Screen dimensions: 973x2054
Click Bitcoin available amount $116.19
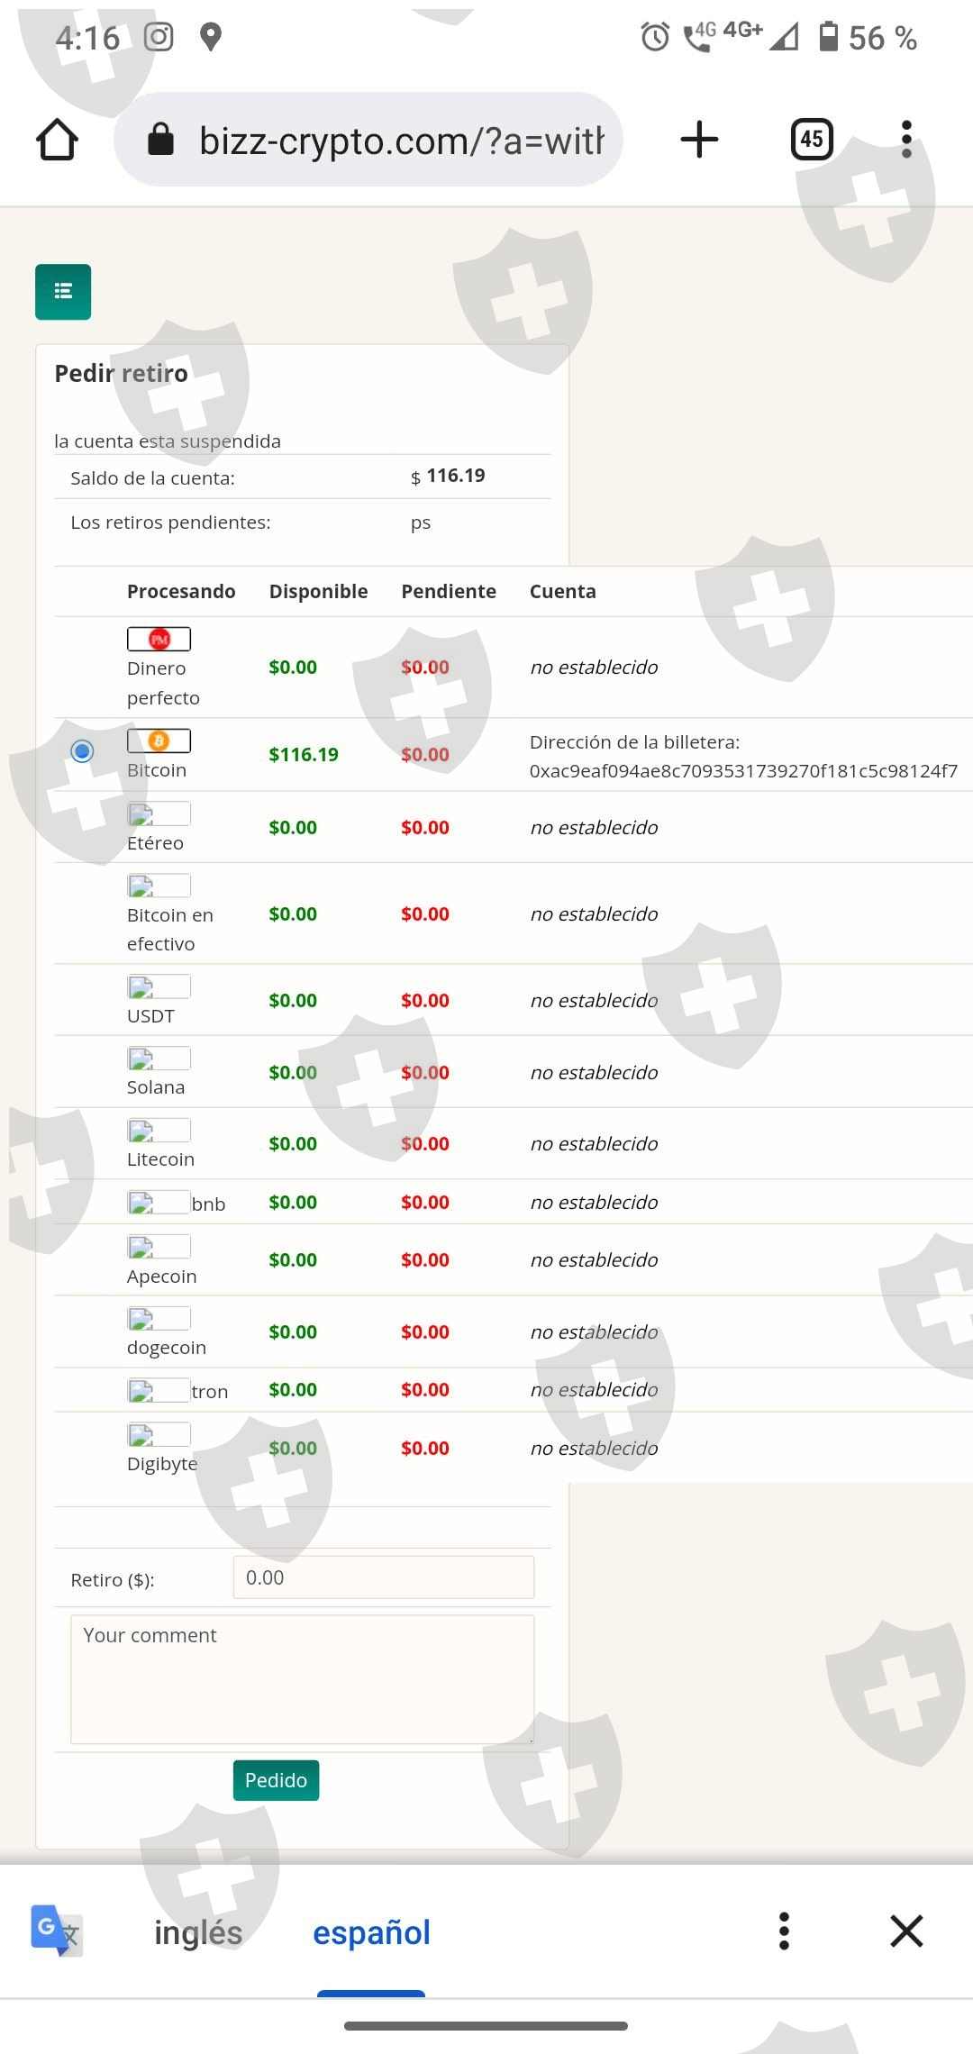point(304,754)
